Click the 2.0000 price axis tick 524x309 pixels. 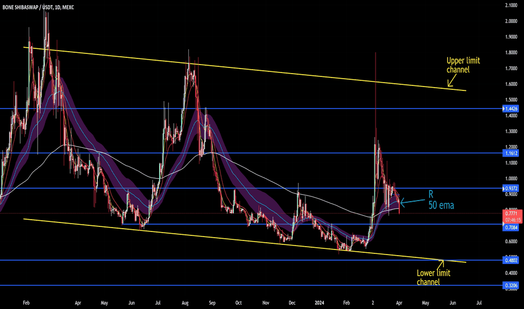511,21
